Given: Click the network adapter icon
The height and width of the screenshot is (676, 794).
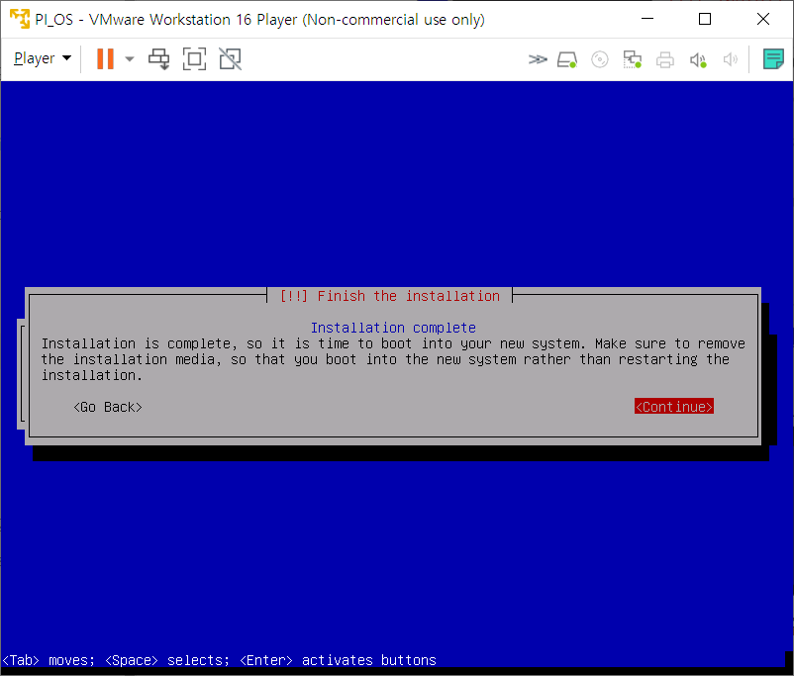Looking at the screenshot, I should click(632, 59).
